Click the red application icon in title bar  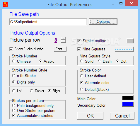point(5,4)
